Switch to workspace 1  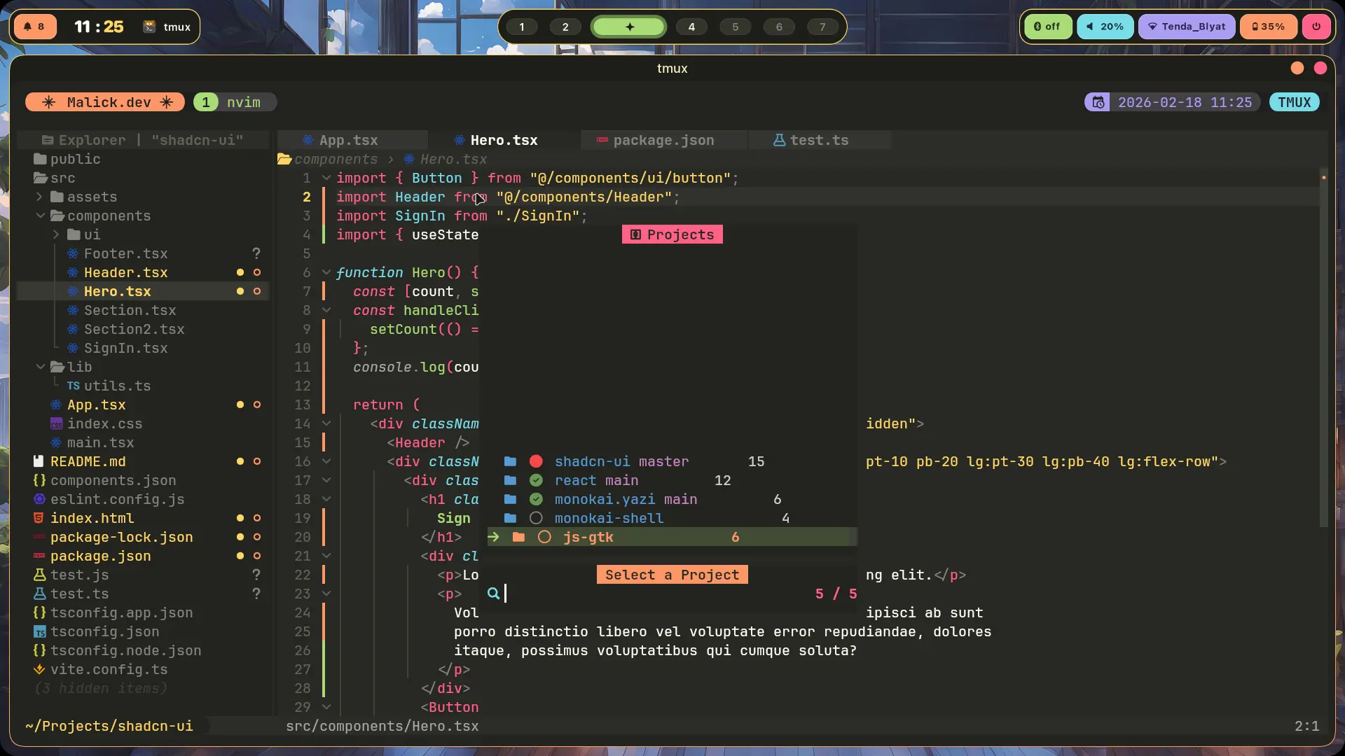(x=521, y=27)
